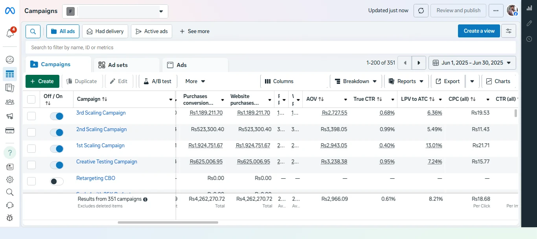Open the view settings sliders icon

click(509, 31)
